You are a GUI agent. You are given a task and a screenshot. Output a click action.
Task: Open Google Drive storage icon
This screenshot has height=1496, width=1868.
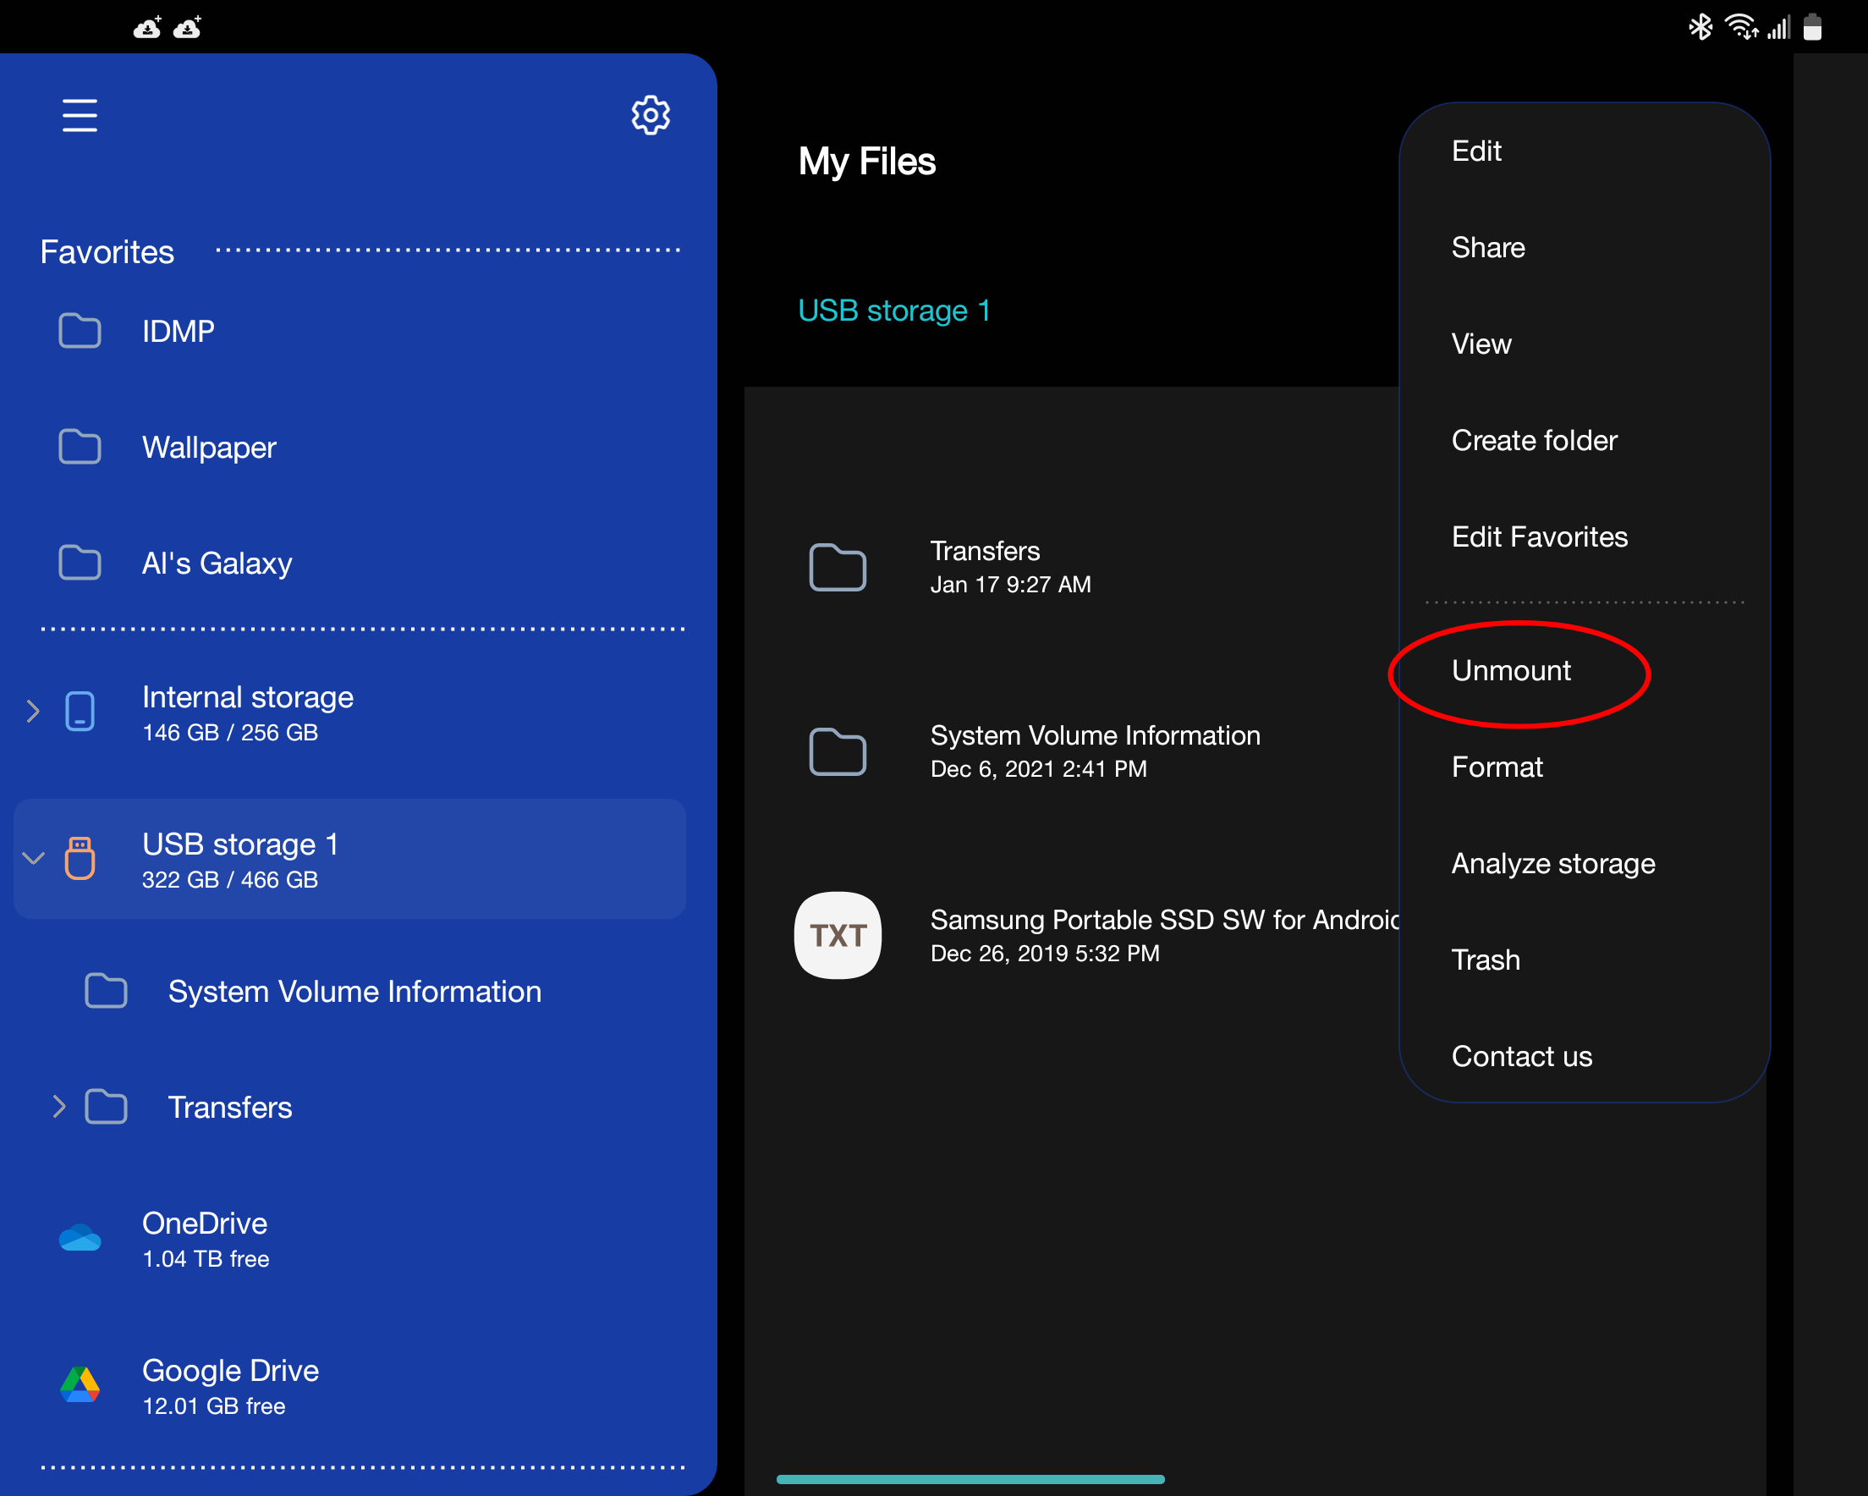(80, 1385)
